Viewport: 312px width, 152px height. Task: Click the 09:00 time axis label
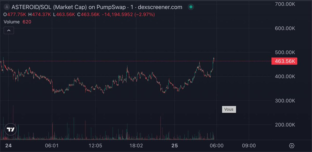249,145
